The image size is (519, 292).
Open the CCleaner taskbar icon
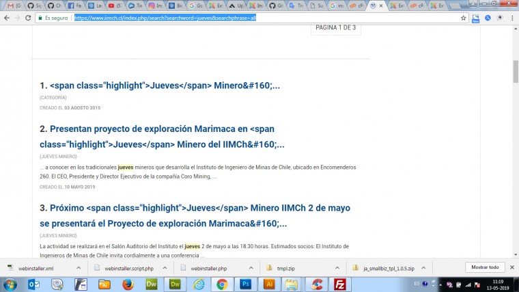click(x=316, y=284)
